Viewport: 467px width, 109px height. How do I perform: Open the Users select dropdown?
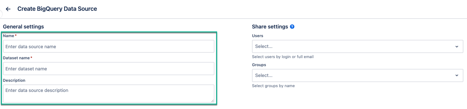click(358, 46)
